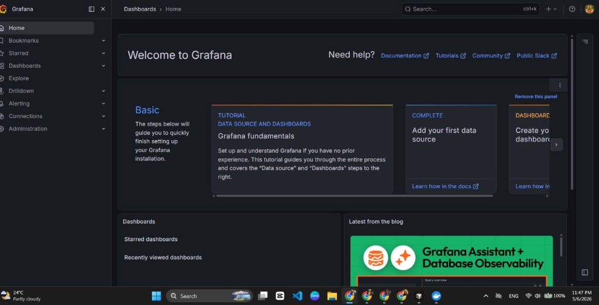Click the right rail dock icon at bottom
Image resolution: width=599 pixels, height=305 pixels.
coord(585,272)
